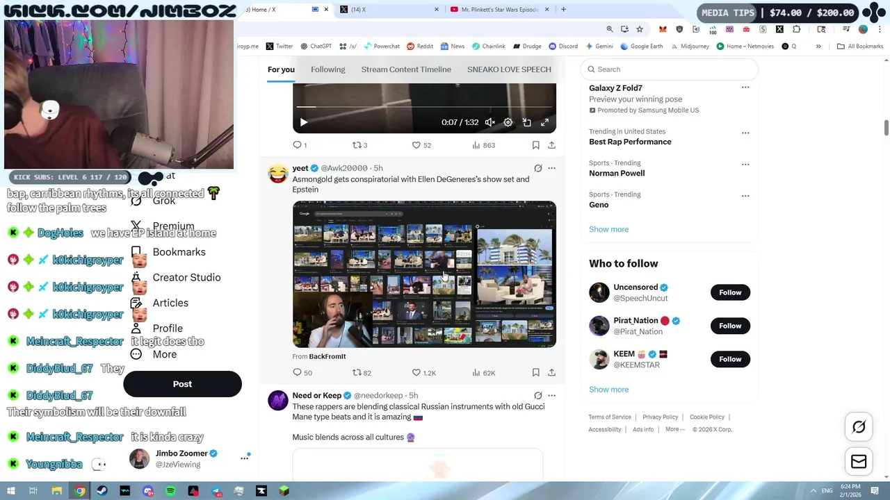Open the Midjourney bookmark
The image size is (890, 500).
point(689,47)
